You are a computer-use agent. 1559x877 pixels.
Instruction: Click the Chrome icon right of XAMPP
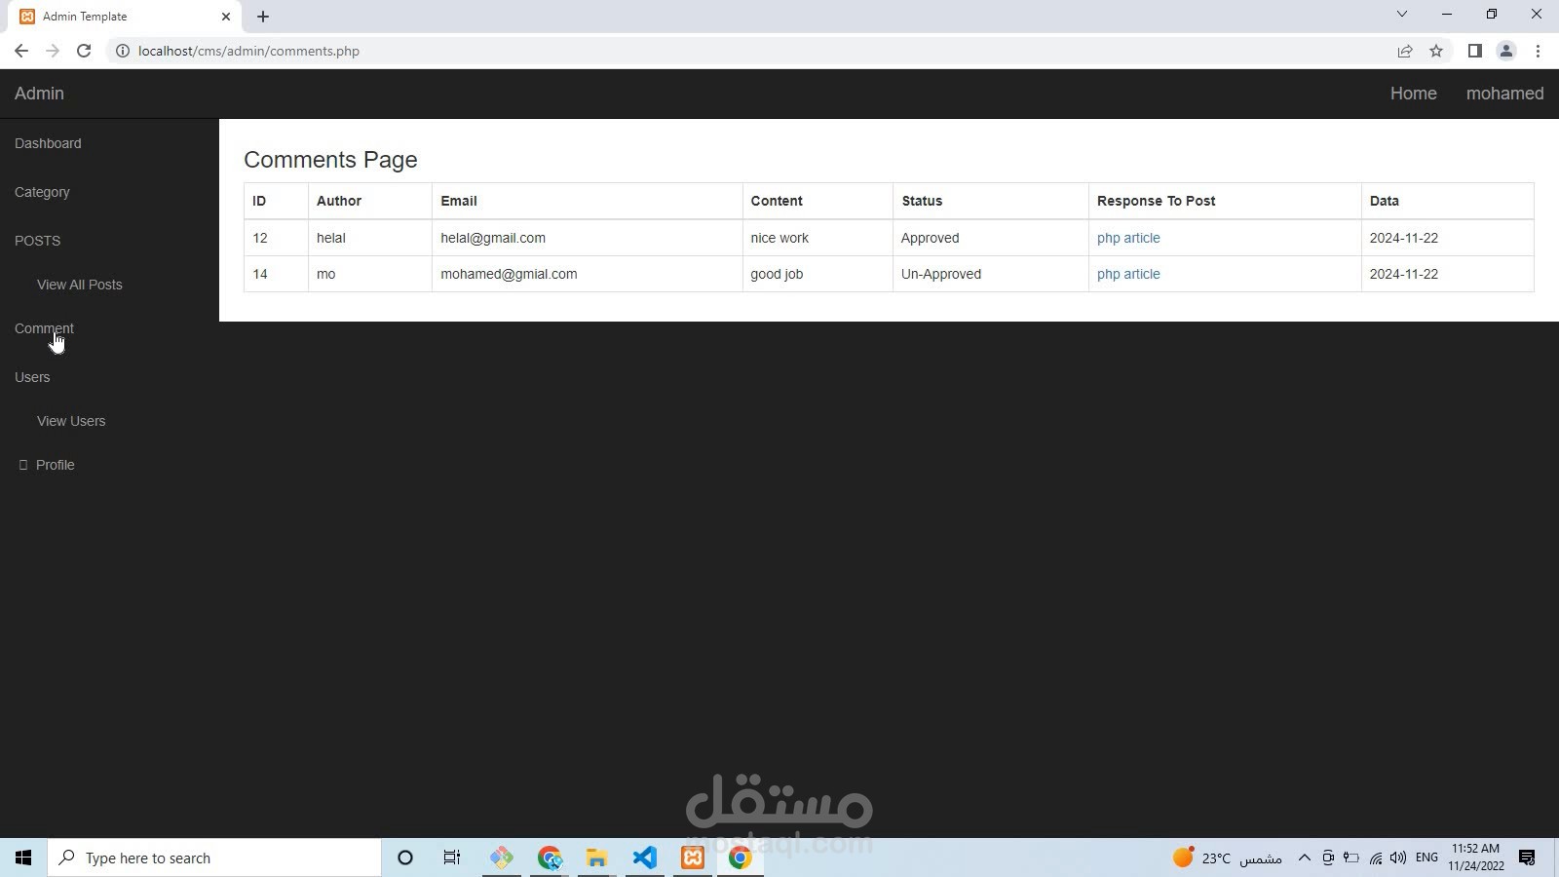(x=741, y=858)
